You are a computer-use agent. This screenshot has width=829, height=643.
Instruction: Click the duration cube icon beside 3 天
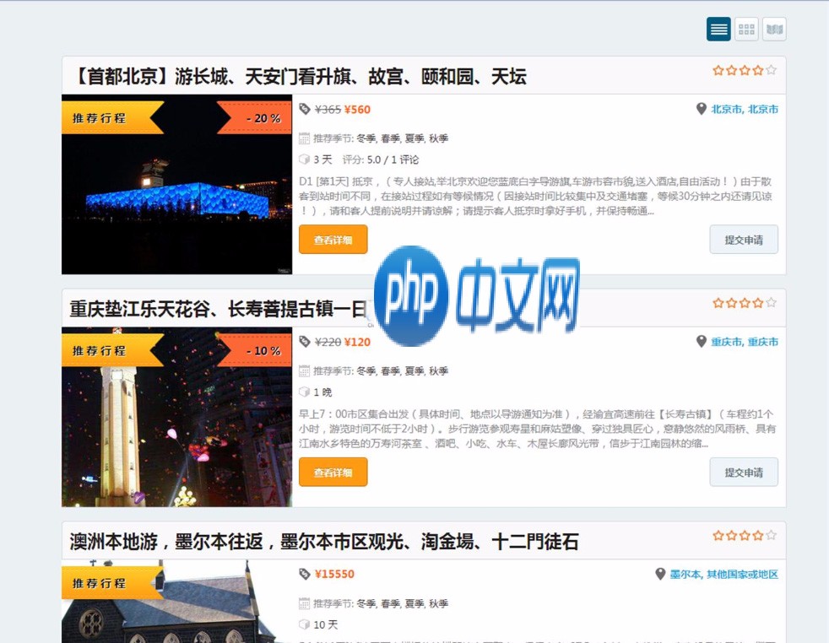[x=304, y=159]
